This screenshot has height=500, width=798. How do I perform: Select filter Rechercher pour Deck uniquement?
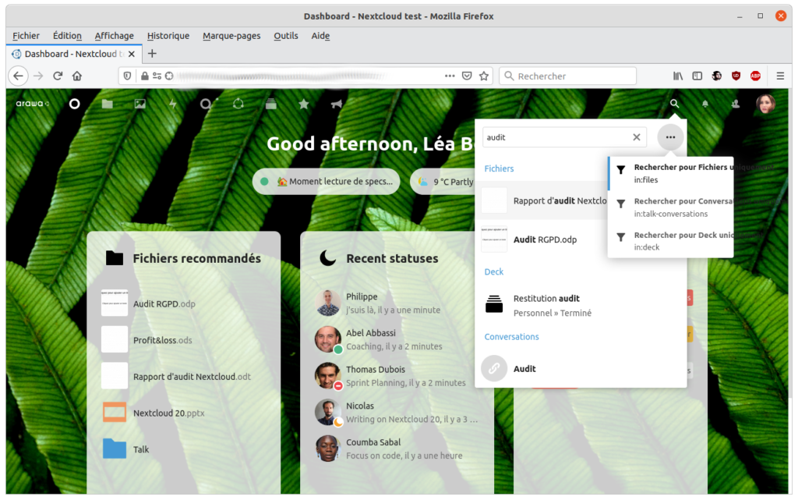[x=671, y=241]
